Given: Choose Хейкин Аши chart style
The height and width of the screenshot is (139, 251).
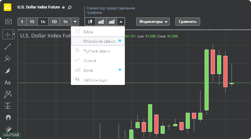Looking at the screenshot, I should 98,80.
